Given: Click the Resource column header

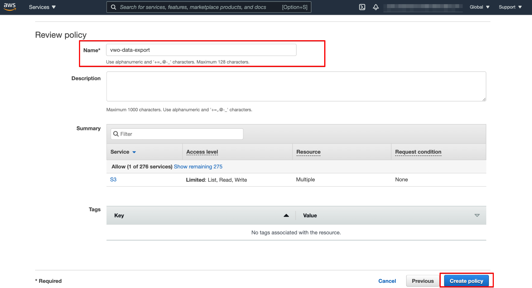Looking at the screenshot, I should (308, 152).
